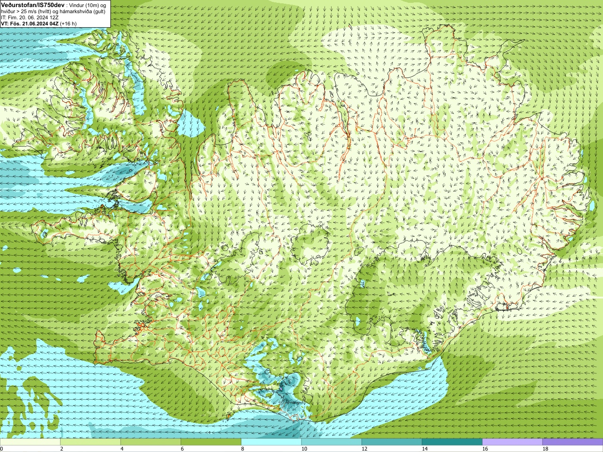Viewport: 603px width, 452px height.
Task: Click the light green 2–4 m/s legend swatch
Action: pyautogui.click(x=90, y=442)
